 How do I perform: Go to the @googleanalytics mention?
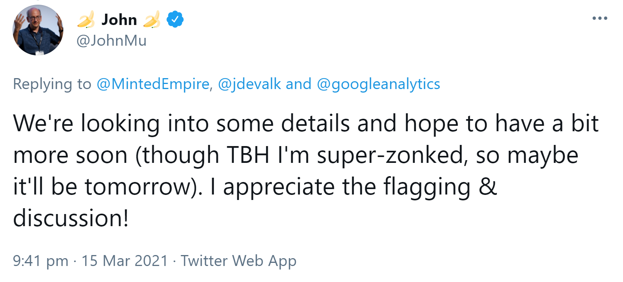378,84
